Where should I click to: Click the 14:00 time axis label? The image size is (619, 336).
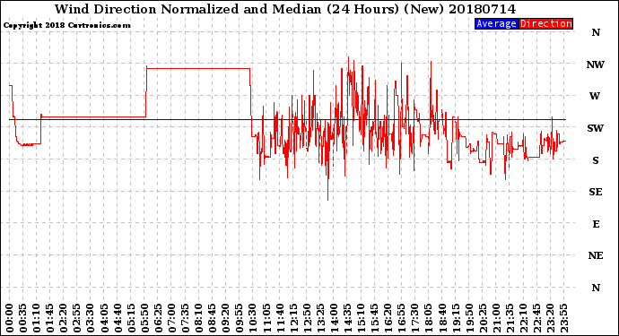point(334,318)
